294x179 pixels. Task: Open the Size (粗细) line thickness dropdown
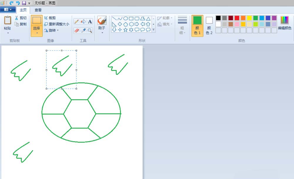[x=182, y=25]
